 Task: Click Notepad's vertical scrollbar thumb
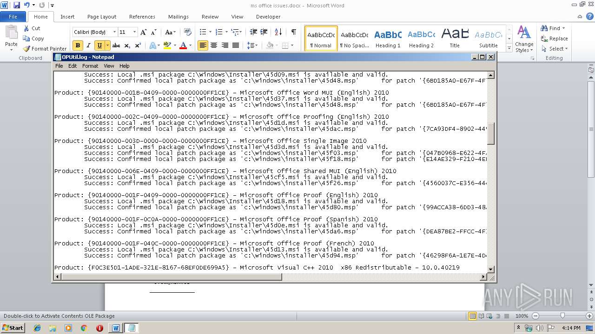click(x=491, y=133)
